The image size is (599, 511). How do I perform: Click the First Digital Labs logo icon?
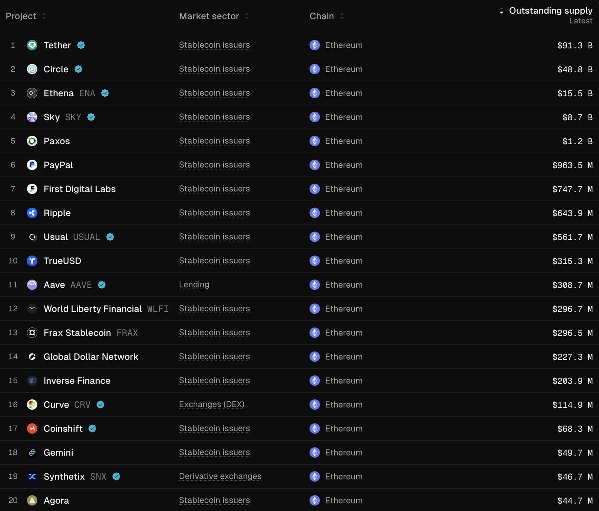point(32,189)
